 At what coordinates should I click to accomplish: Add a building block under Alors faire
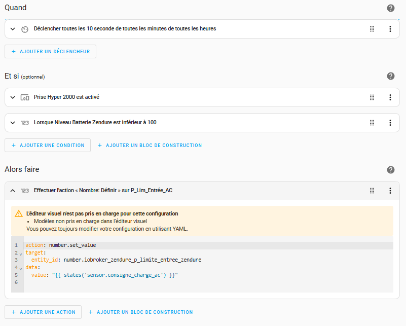pyautogui.click(x=140, y=312)
